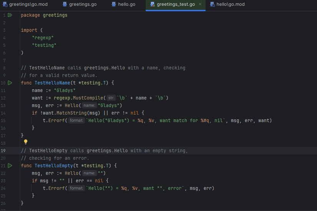
Task: Click function name TestHelloName
Action: pyautogui.click(x=52, y=83)
